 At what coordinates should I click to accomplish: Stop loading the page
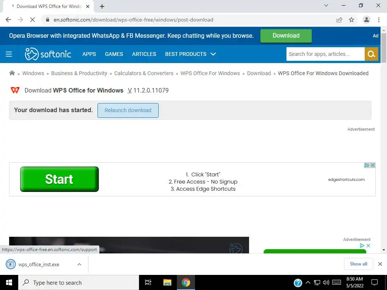[33, 20]
